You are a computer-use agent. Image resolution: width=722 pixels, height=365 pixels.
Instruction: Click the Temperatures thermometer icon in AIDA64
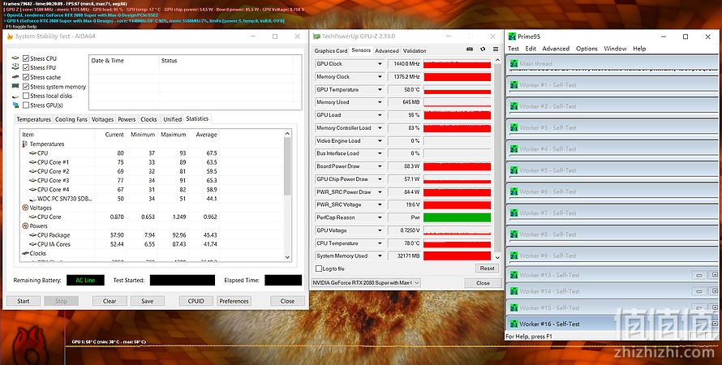(x=25, y=144)
